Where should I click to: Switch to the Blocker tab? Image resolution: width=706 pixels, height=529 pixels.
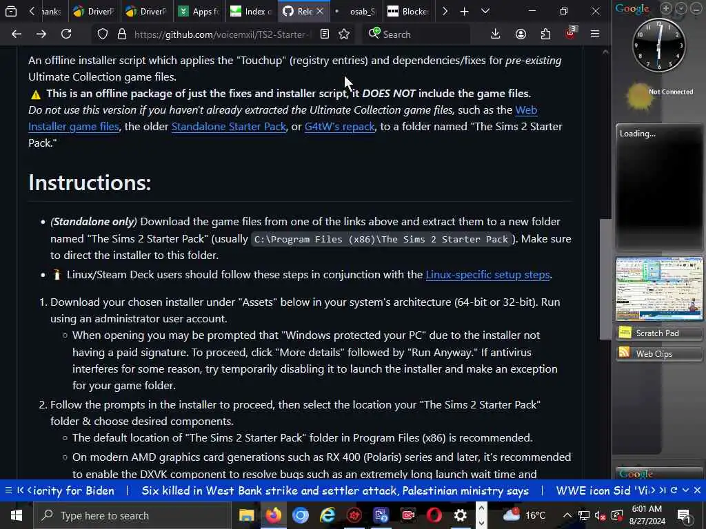pyautogui.click(x=408, y=12)
